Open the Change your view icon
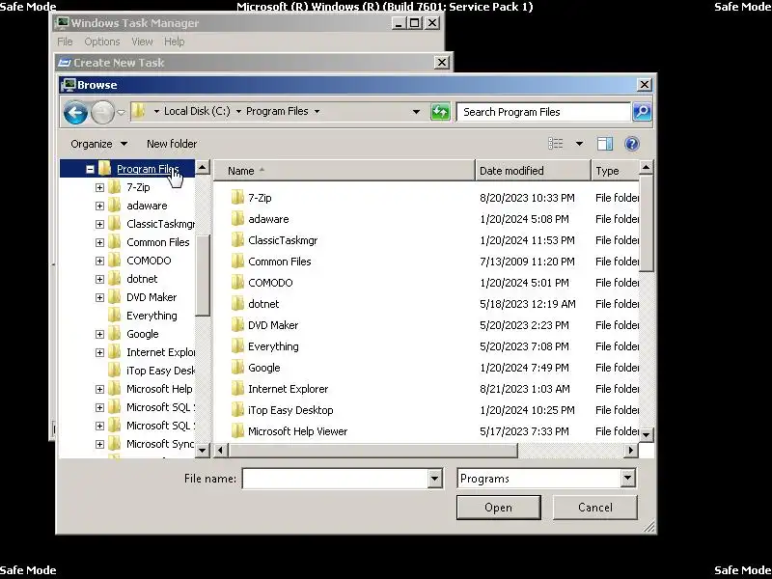772x579 pixels. pos(556,144)
